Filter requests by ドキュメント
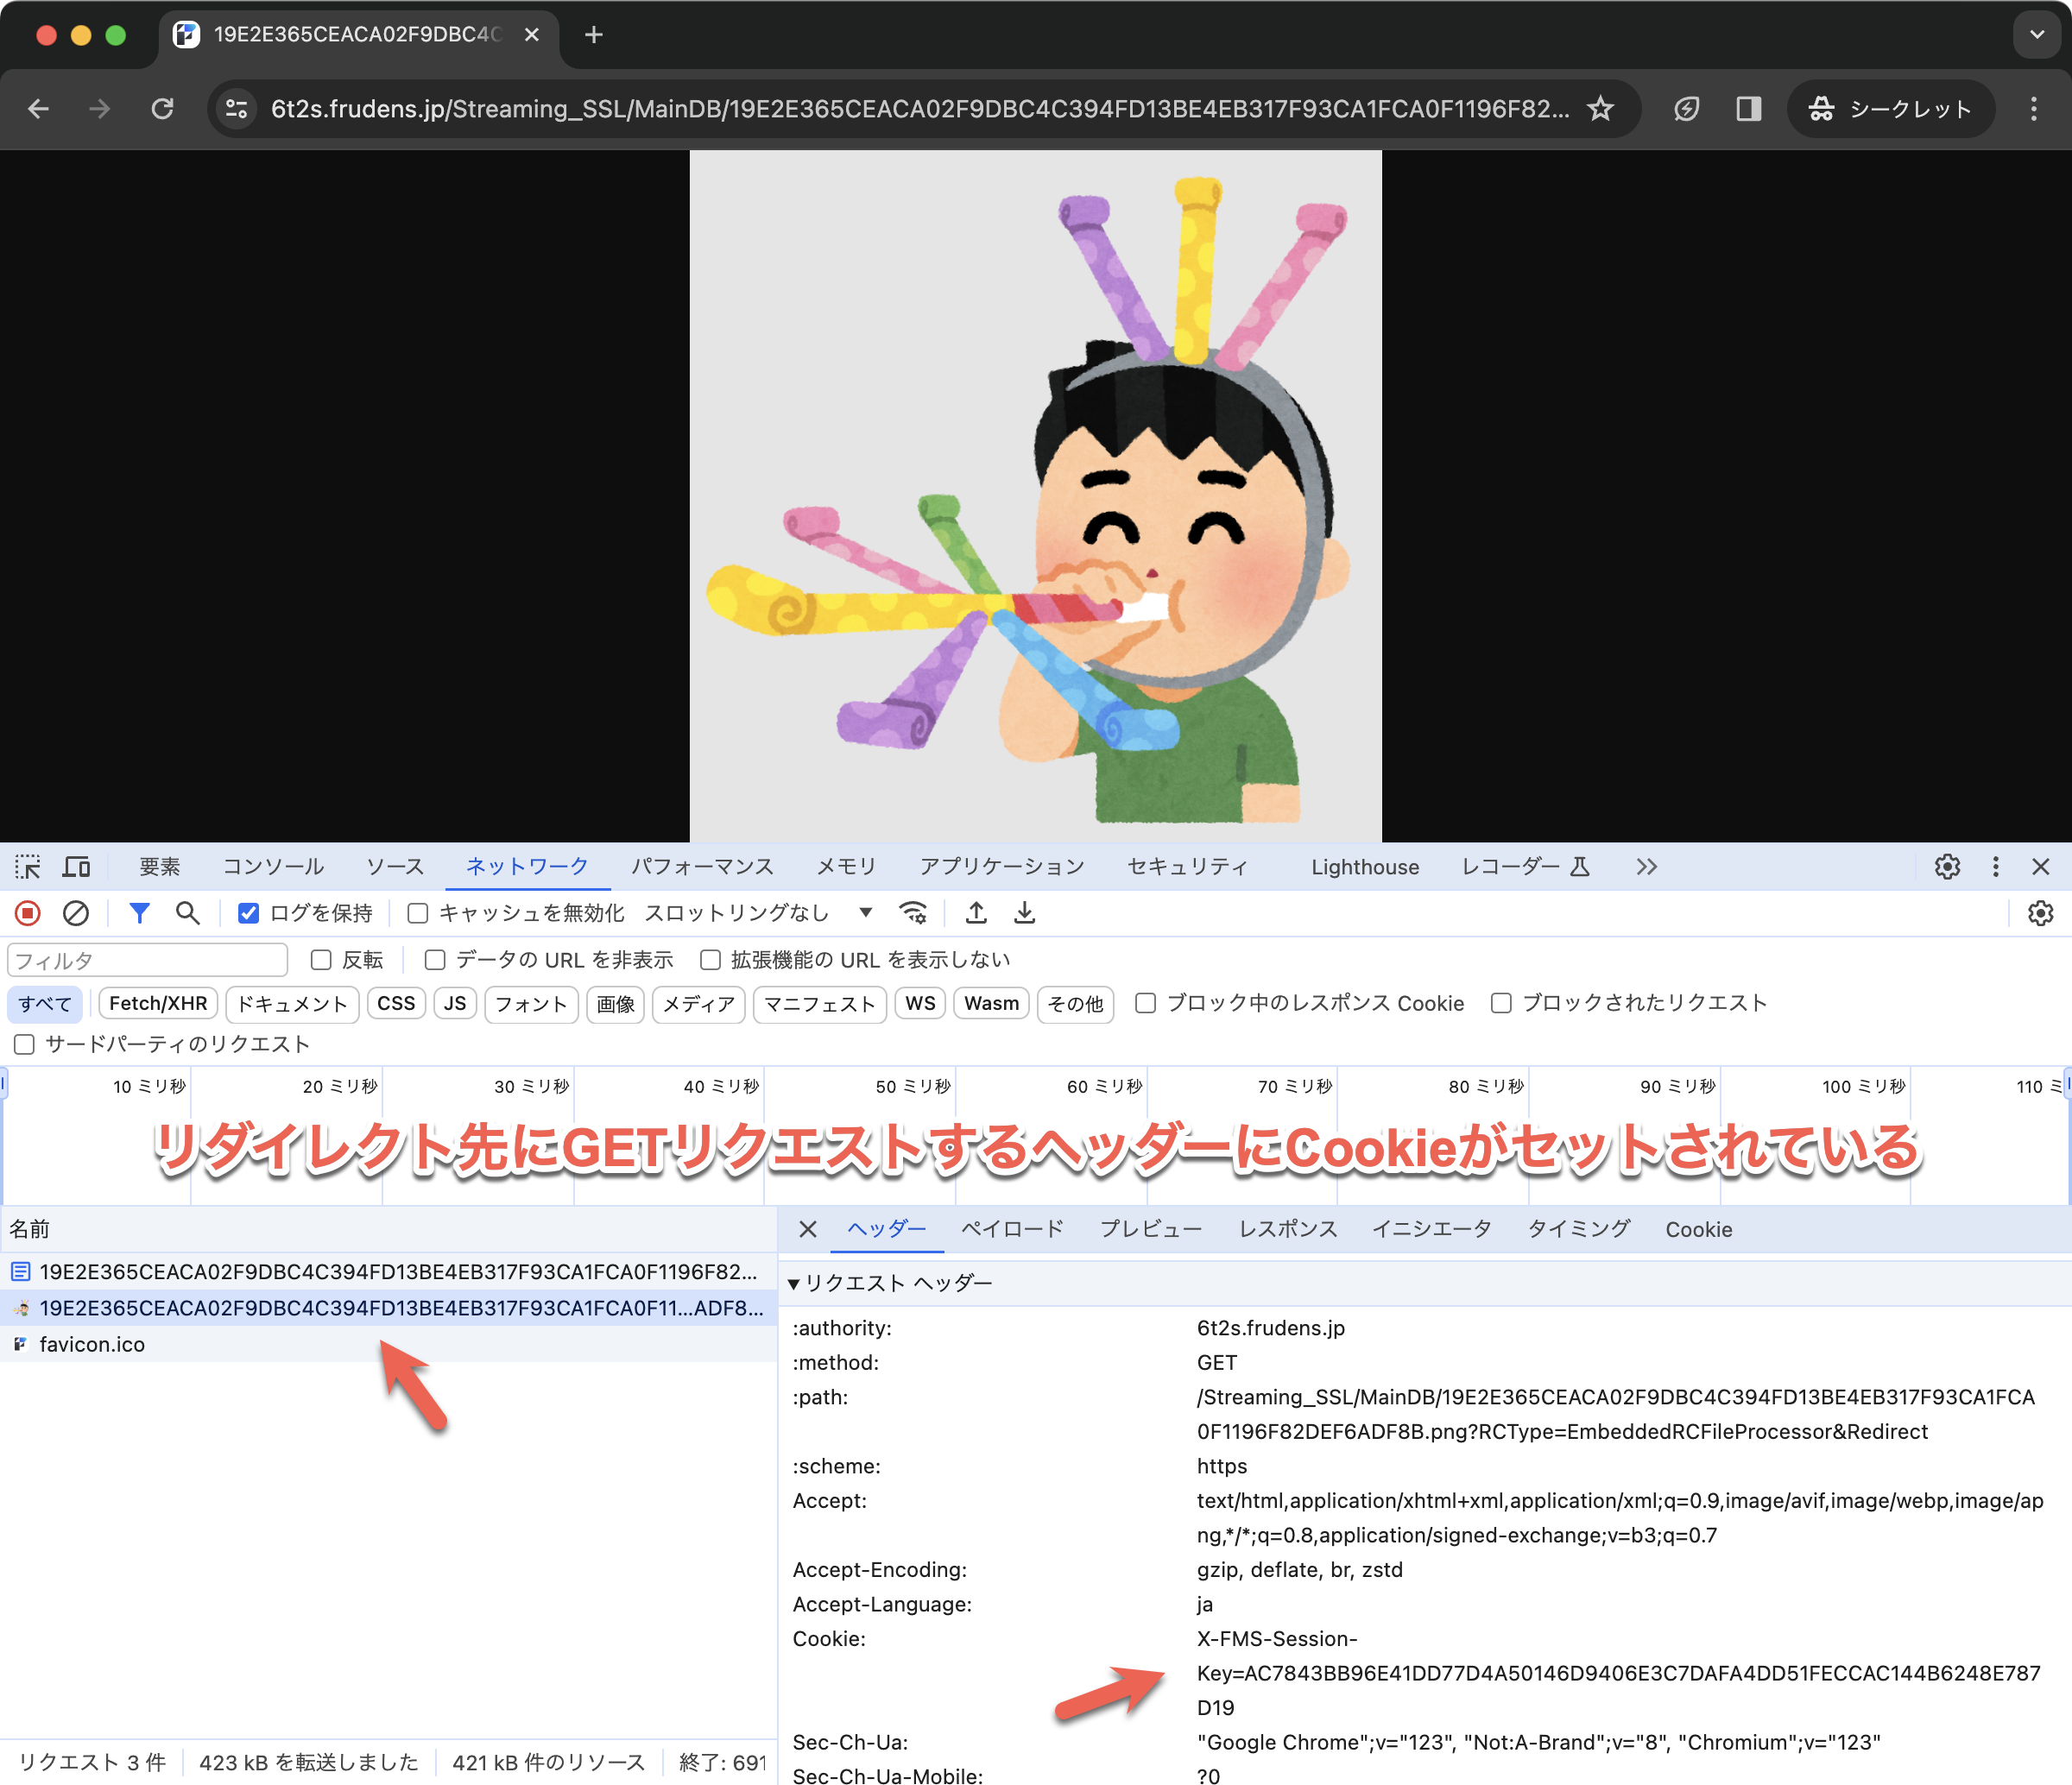This screenshot has width=2072, height=1785. pos(292,1003)
